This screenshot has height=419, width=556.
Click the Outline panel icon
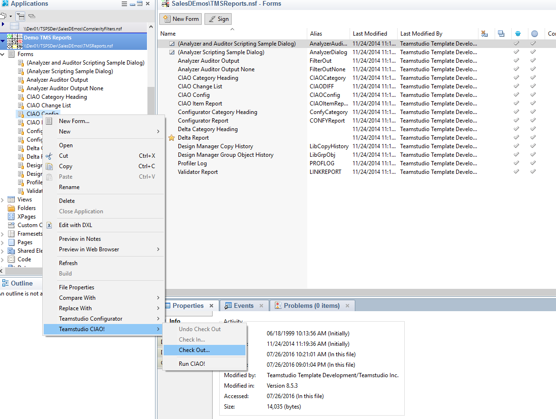tap(5, 283)
